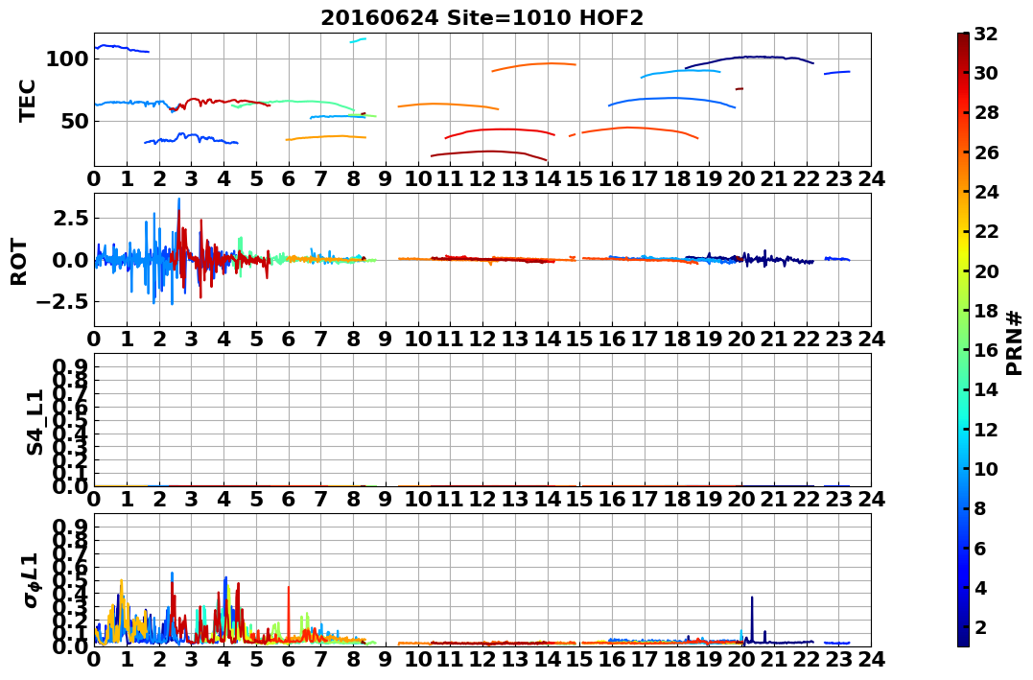Image resolution: width=1033 pixels, height=680 pixels.
Task: Click the colorbar tick value 16
Action: (x=986, y=350)
